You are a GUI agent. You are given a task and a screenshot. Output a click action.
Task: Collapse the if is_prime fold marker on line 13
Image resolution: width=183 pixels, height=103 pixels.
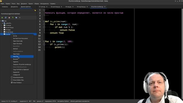coord(44,44)
